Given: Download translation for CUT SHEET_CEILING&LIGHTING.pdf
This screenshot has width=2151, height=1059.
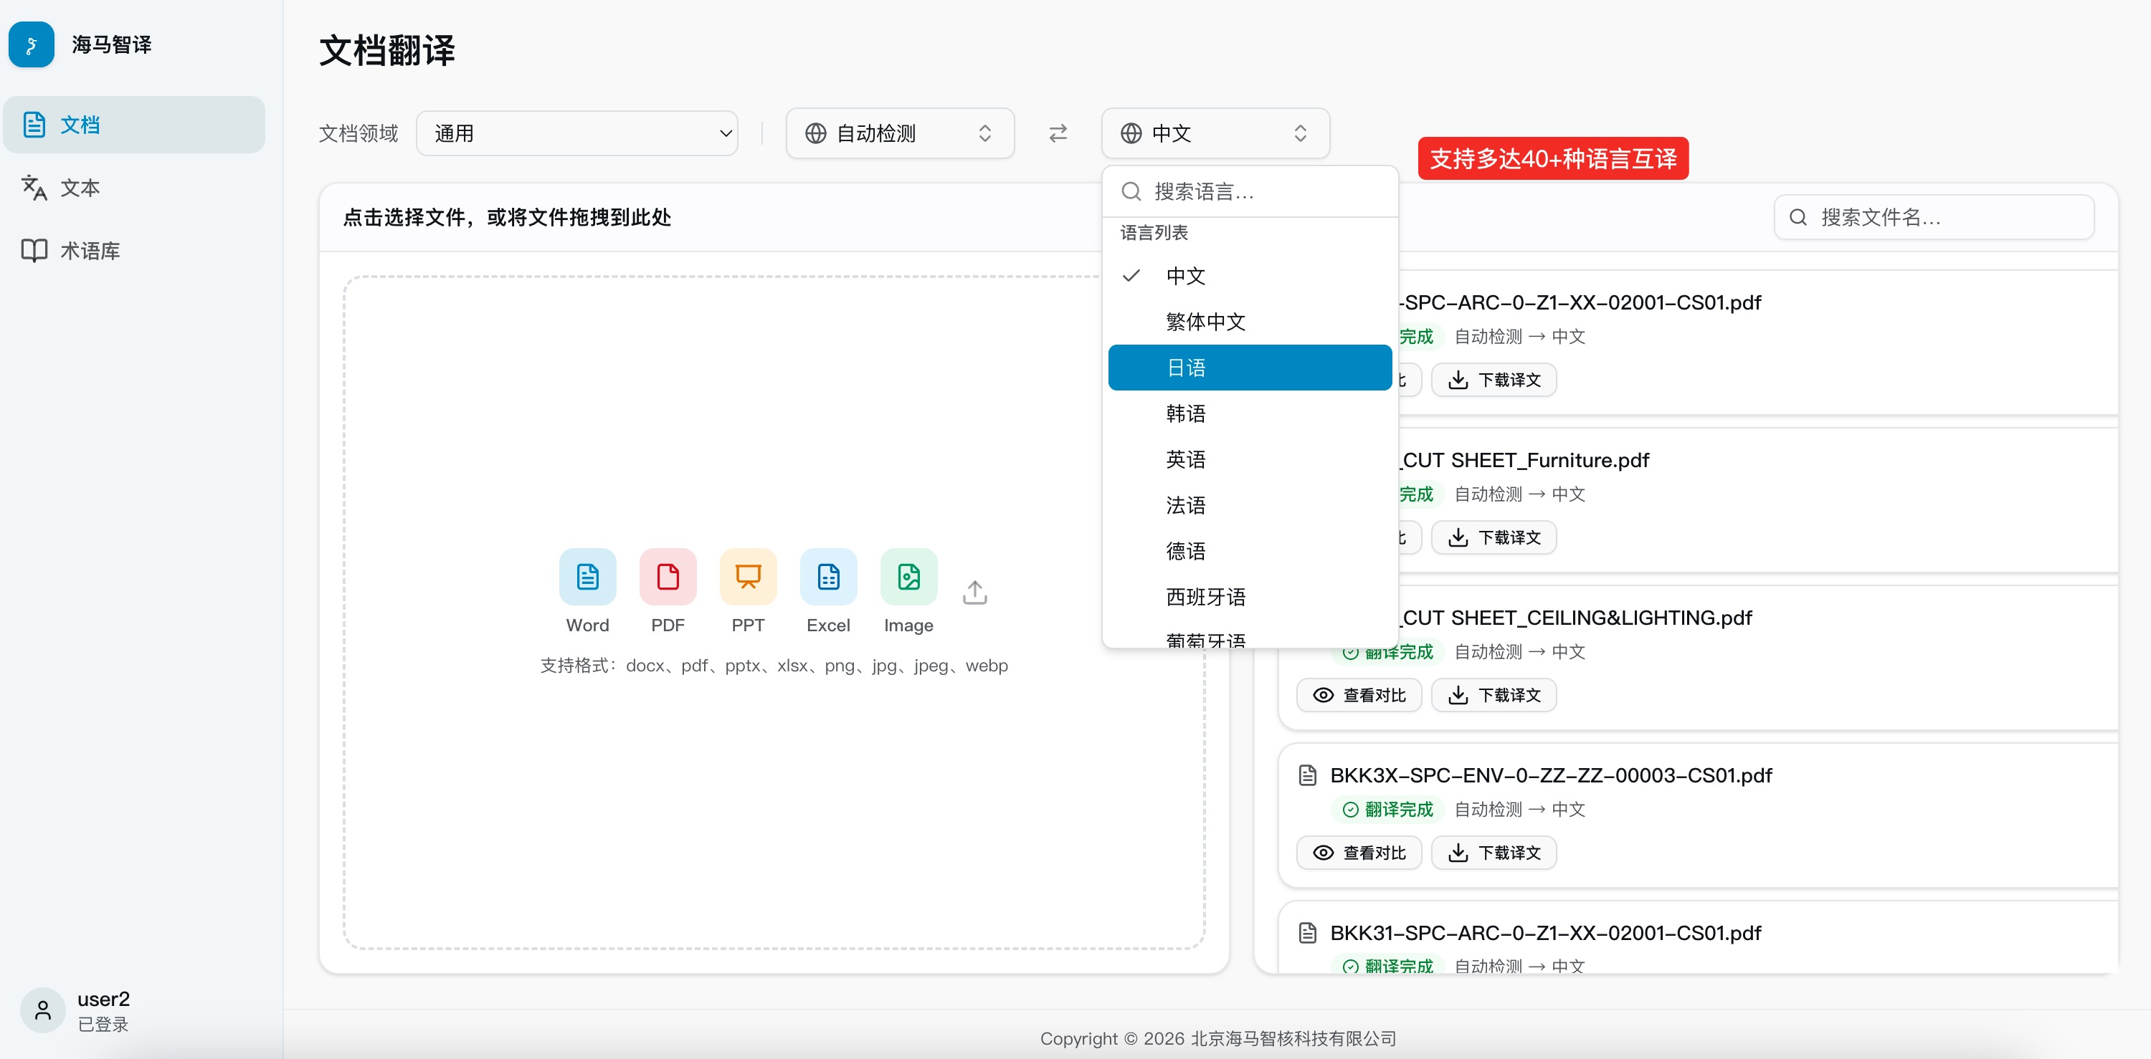Looking at the screenshot, I should 1494,696.
